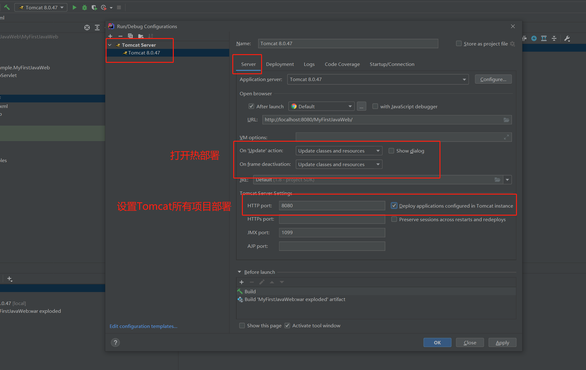Check the Show this page checkbox

[x=242, y=325]
